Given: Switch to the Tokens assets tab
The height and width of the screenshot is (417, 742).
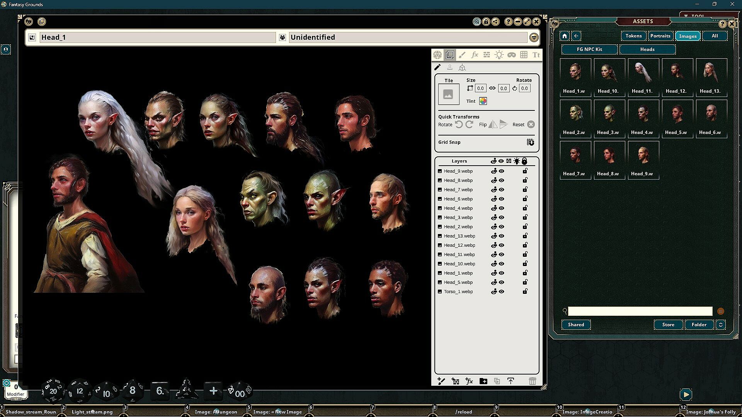Looking at the screenshot, I should [633, 36].
